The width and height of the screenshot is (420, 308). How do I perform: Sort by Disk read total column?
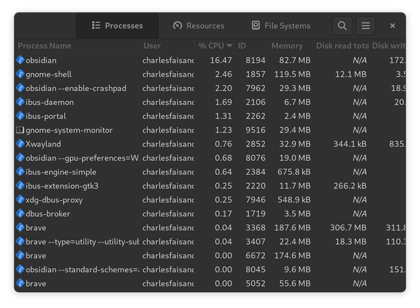click(x=340, y=46)
